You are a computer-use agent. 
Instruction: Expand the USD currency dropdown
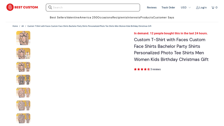pos(186,8)
